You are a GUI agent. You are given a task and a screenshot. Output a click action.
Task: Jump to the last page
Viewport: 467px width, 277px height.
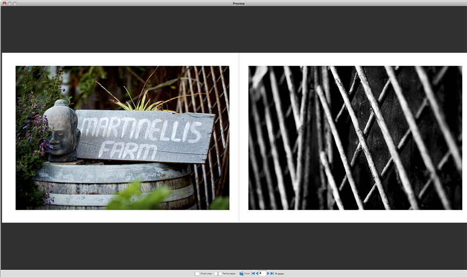[272, 273]
